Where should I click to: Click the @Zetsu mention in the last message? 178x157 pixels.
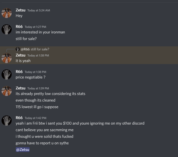23,150
